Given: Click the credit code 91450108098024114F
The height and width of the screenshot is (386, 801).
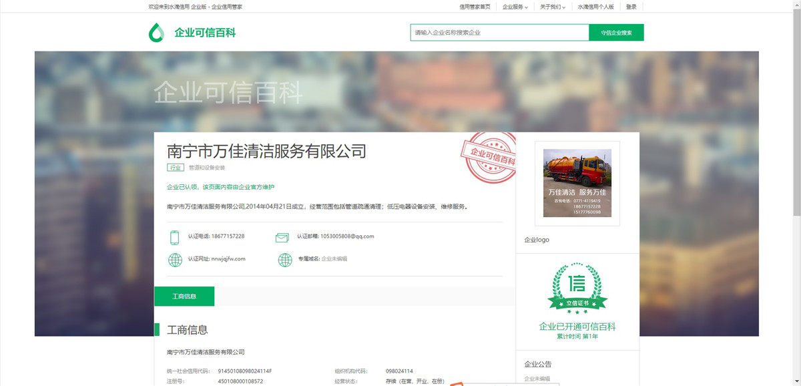Looking at the screenshot, I should (245, 371).
